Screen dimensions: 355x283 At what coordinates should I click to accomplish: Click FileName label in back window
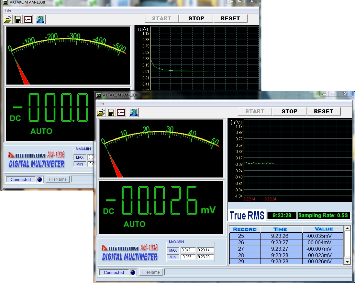58,179
